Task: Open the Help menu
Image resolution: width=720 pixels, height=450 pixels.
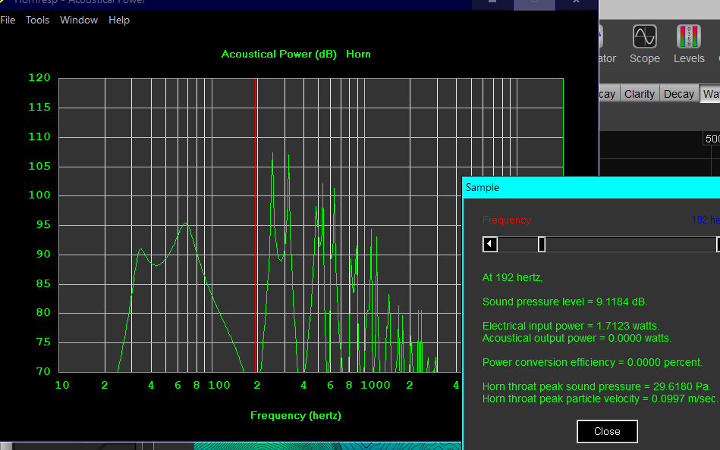Action: point(119,20)
